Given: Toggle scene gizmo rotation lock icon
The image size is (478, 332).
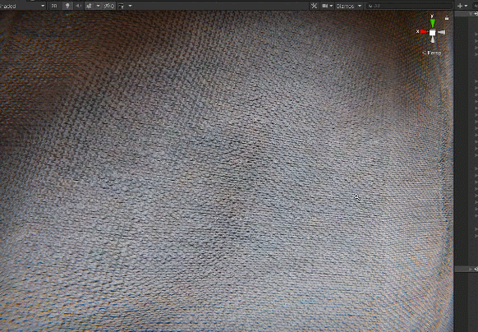Looking at the screenshot, I should [447, 18].
